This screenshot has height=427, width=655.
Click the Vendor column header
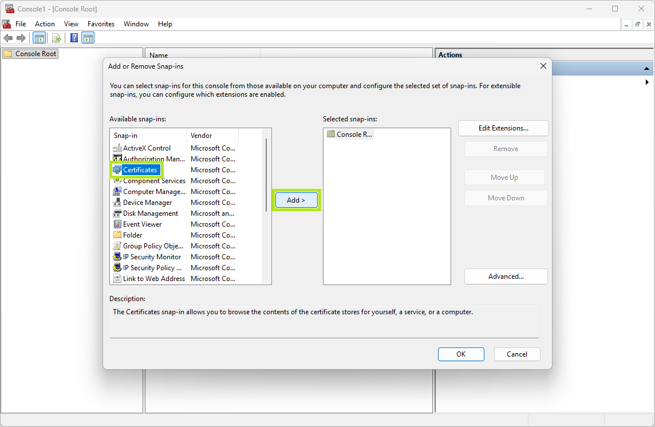click(x=212, y=136)
